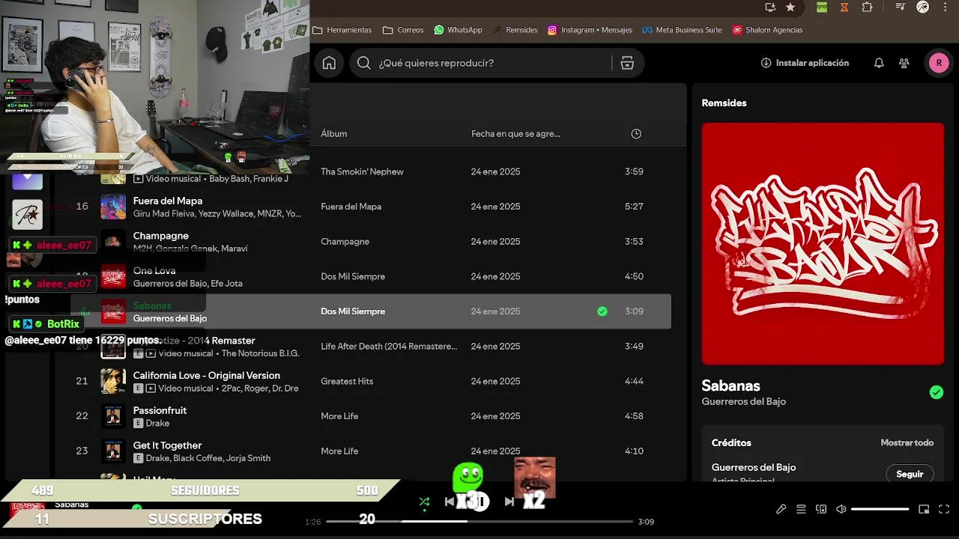The width and height of the screenshot is (959, 539).
Task: Select track Get It Together
Action: (x=167, y=445)
